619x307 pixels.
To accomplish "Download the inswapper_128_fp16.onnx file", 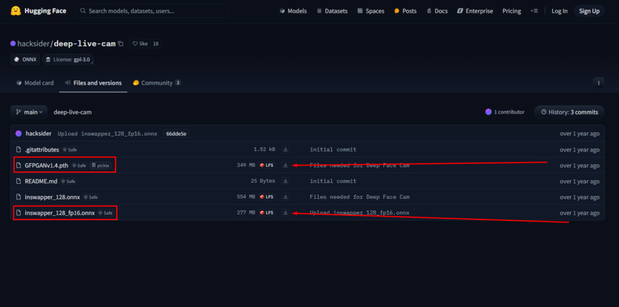I will pos(285,213).
